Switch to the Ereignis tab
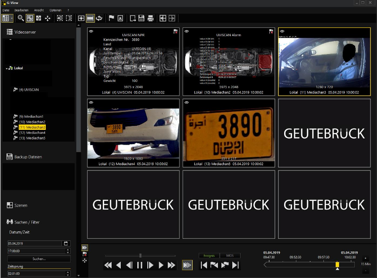 [x=209, y=256]
